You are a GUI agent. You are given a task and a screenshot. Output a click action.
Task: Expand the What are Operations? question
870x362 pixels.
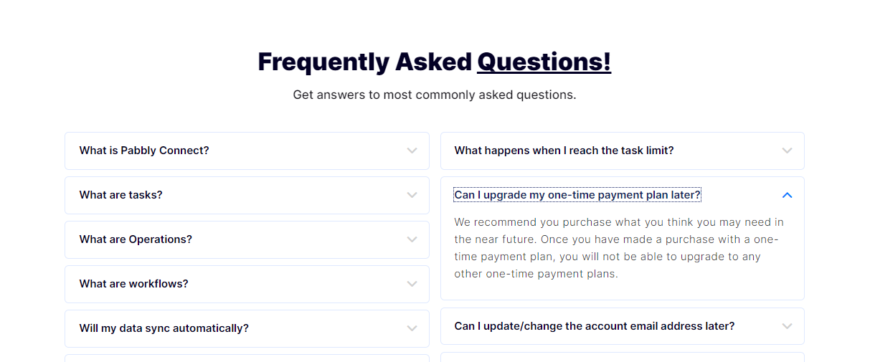tap(247, 239)
